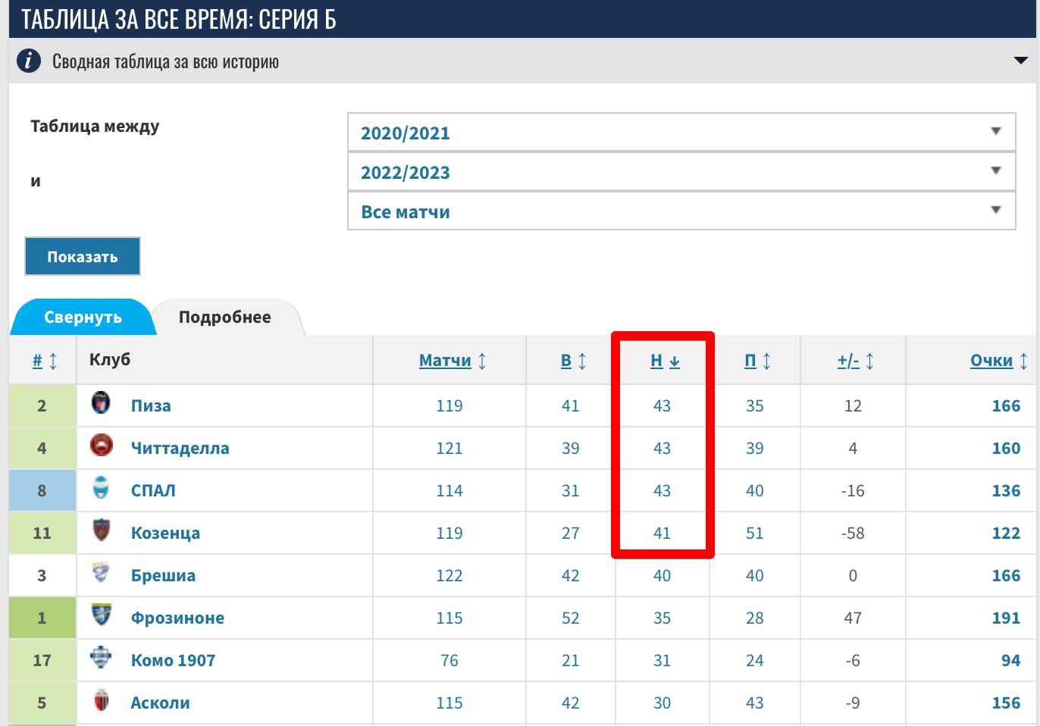Open the 2020/2021 start season dropdown
This screenshot has width=1040, height=726.
point(681,133)
